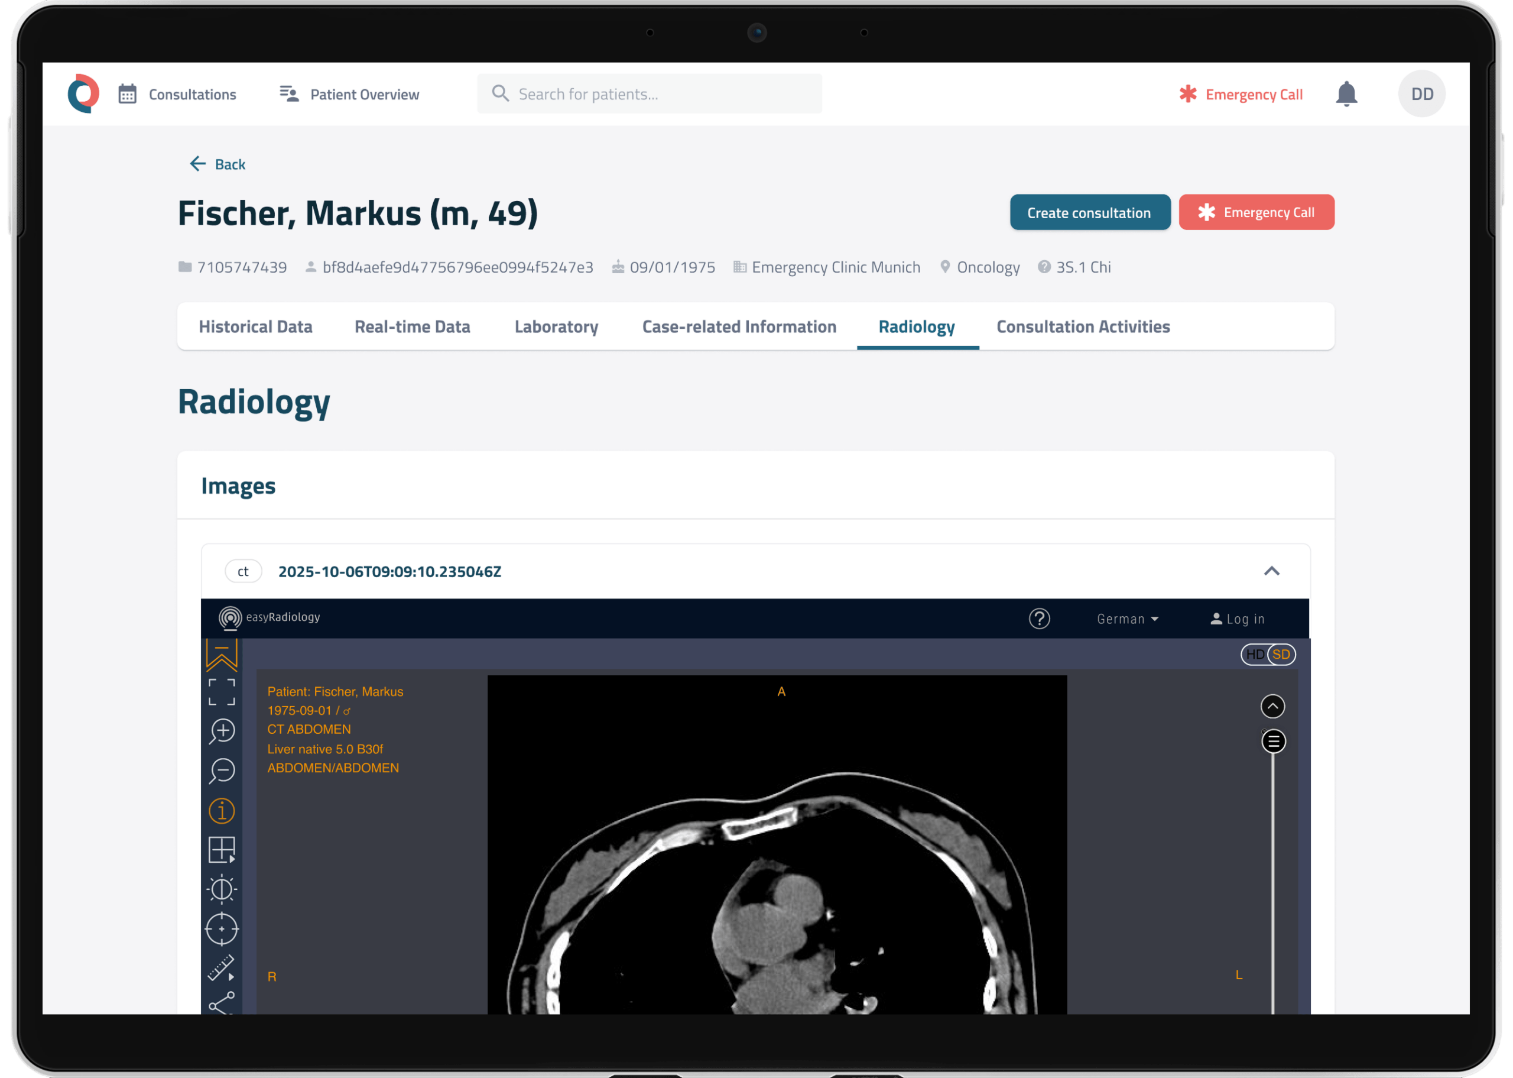Click the ct modality badge
Screen dimensions: 1513x1078
coord(243,572)
